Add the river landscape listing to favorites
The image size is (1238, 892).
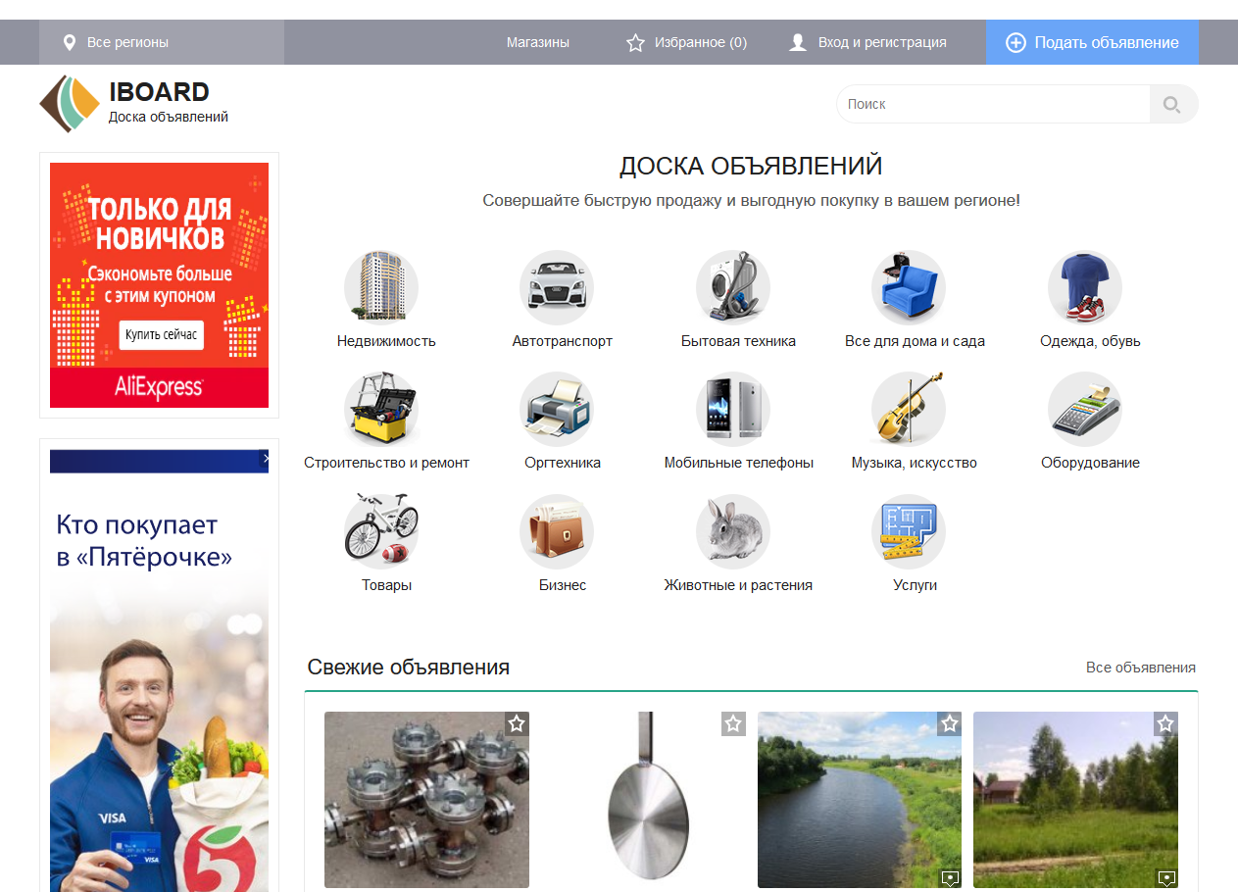click(949, 723)
